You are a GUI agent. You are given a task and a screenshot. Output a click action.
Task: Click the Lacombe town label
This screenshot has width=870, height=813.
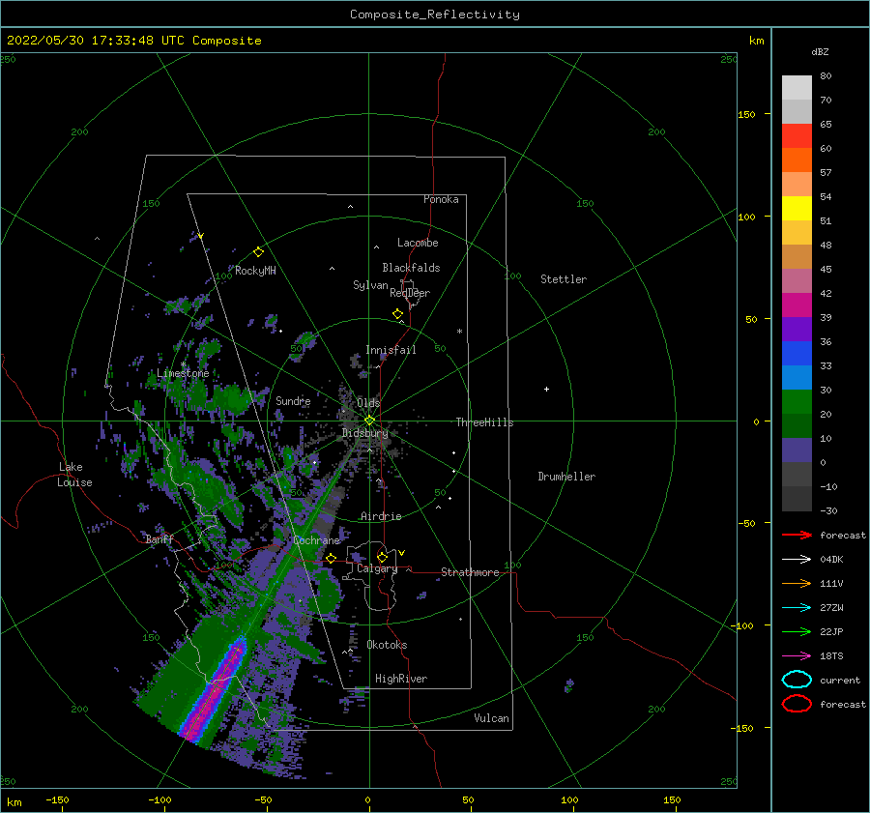coord(418,243)
